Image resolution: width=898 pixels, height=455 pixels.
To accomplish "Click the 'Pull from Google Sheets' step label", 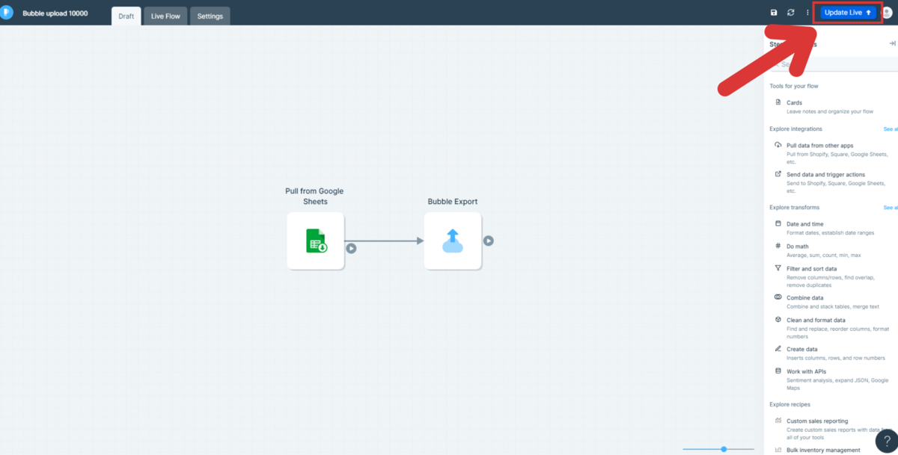I will pos(314,196).
